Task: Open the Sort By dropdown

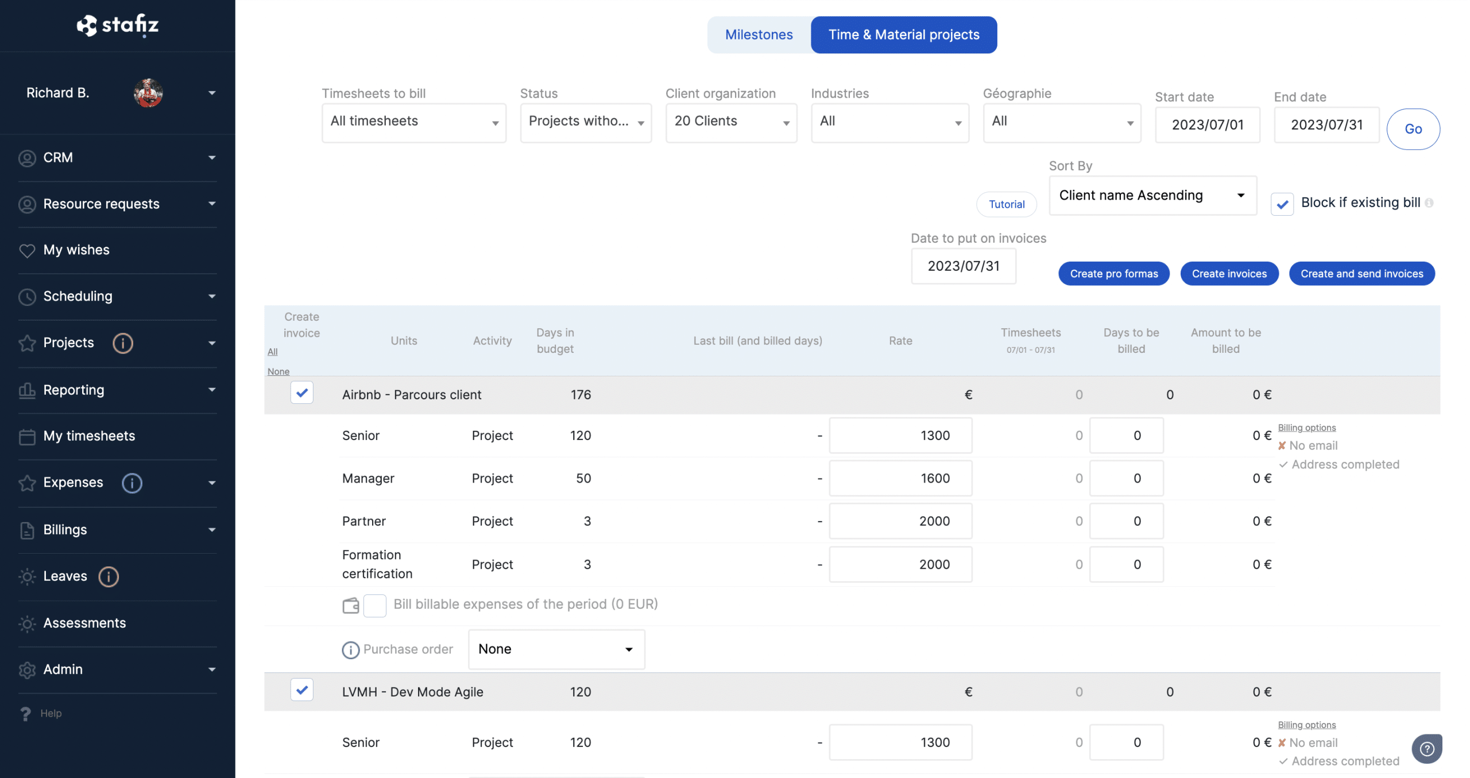Action: 1152,196
